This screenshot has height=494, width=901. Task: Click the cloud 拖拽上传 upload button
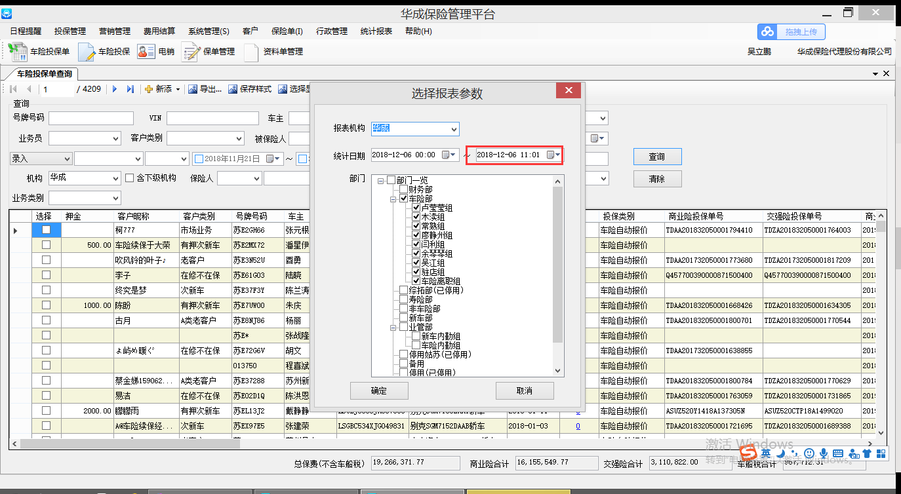tap(791, 31)
